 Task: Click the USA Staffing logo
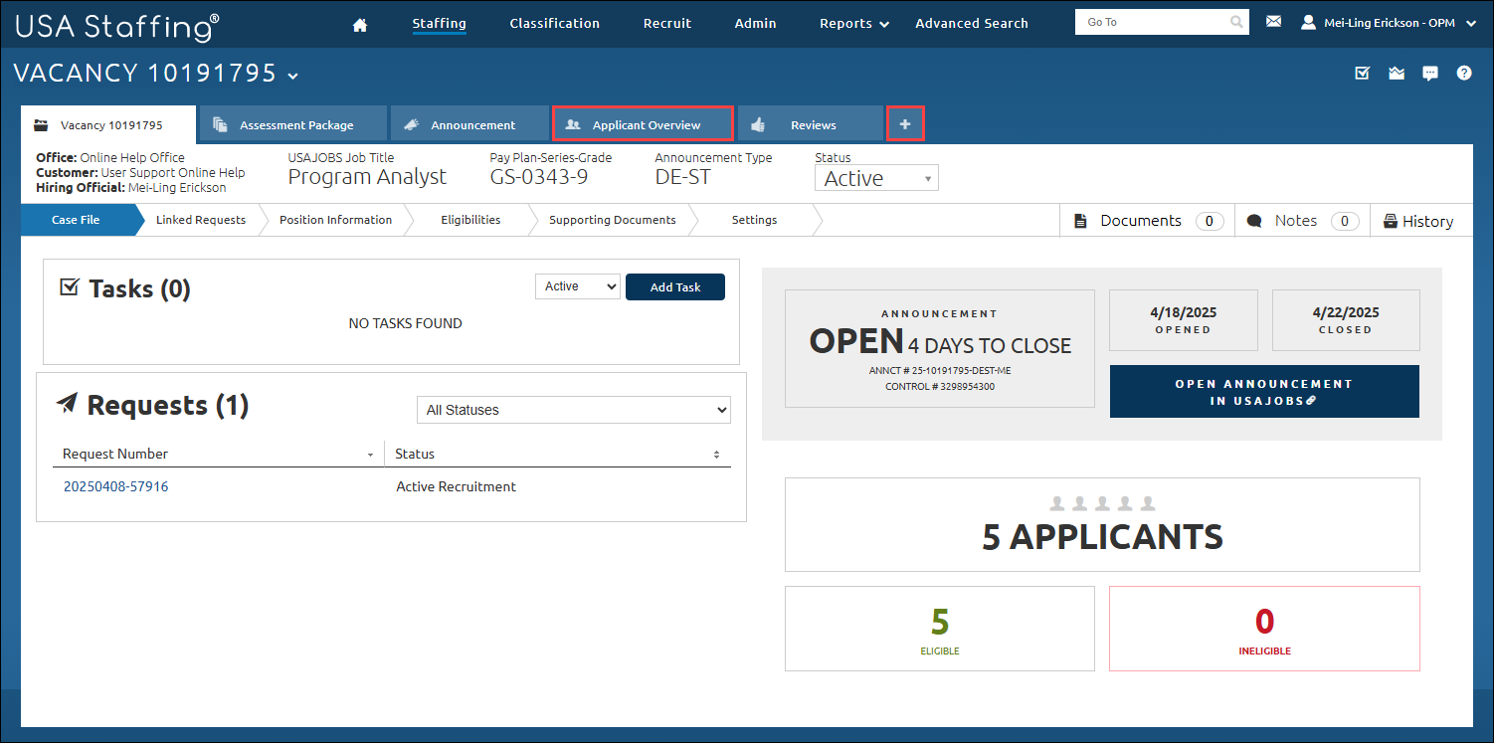[x=117, y=26]
